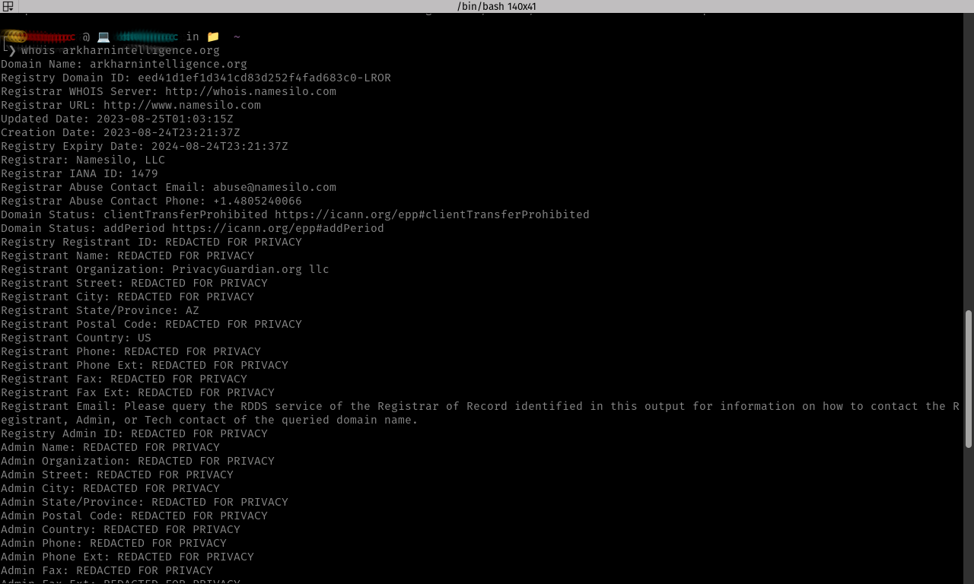
Task: Click the abuse@namesilo.com email address
Action: (275, 187)
